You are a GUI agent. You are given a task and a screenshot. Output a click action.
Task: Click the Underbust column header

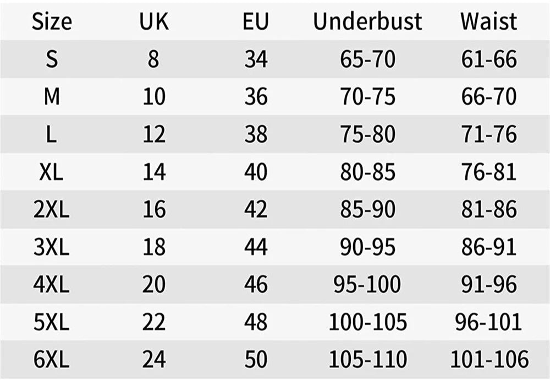[x=367, y=21]
